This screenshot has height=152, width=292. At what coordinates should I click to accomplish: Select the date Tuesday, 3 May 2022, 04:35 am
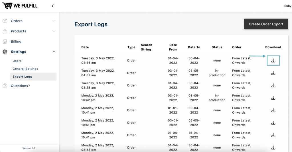[98, 61]
